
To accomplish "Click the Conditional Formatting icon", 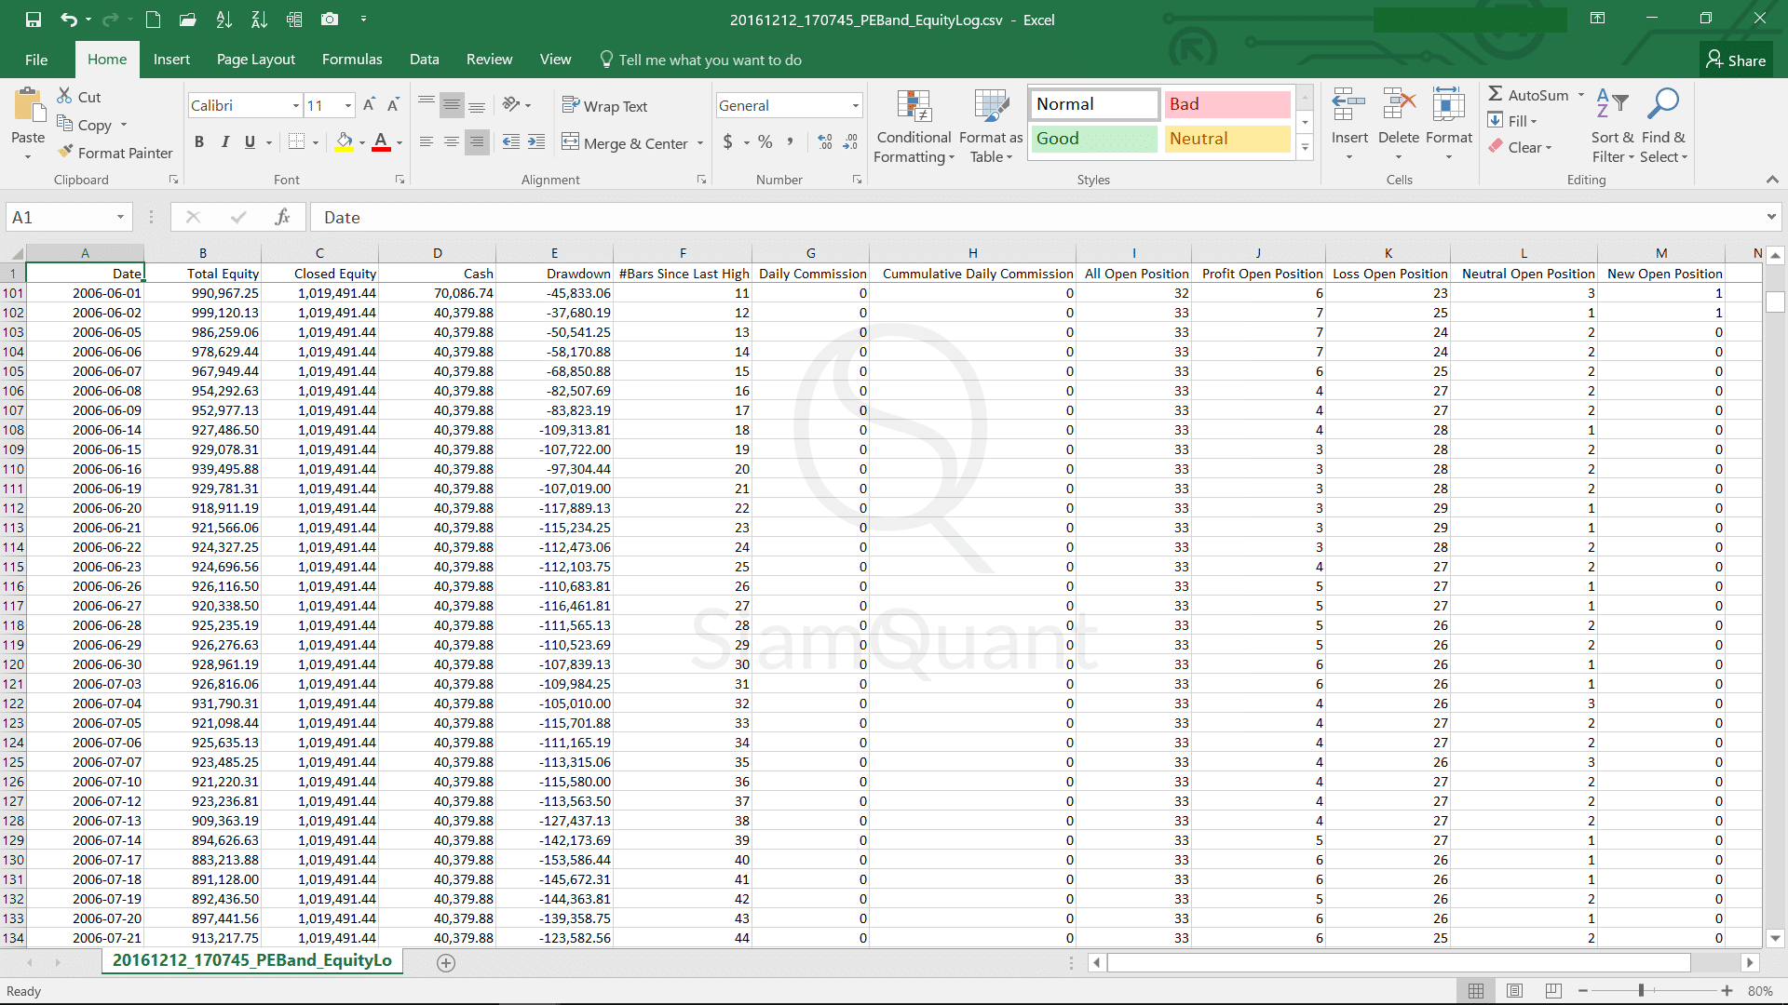I will coord(914,107).
